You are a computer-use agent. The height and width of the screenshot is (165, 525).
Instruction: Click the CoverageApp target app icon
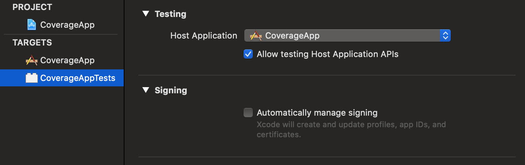click(32, 61)
